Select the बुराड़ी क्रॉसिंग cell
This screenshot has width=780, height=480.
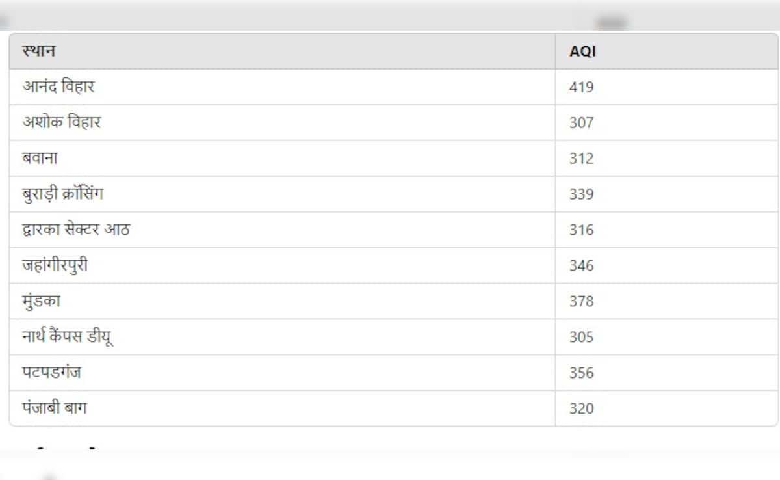coord(62,194)
